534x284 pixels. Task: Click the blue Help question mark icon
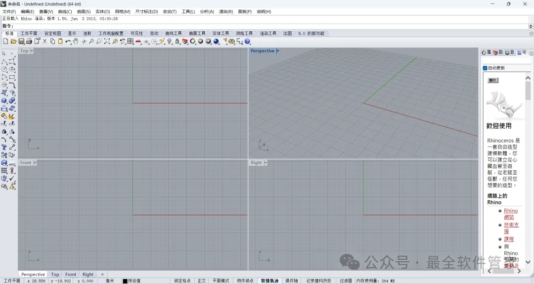click(248, 41)
